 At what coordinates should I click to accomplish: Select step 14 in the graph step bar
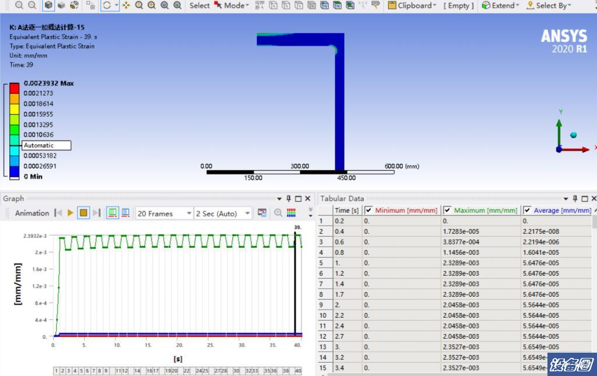(137, 371)
